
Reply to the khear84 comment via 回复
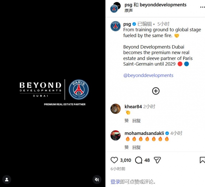point(136,121)
